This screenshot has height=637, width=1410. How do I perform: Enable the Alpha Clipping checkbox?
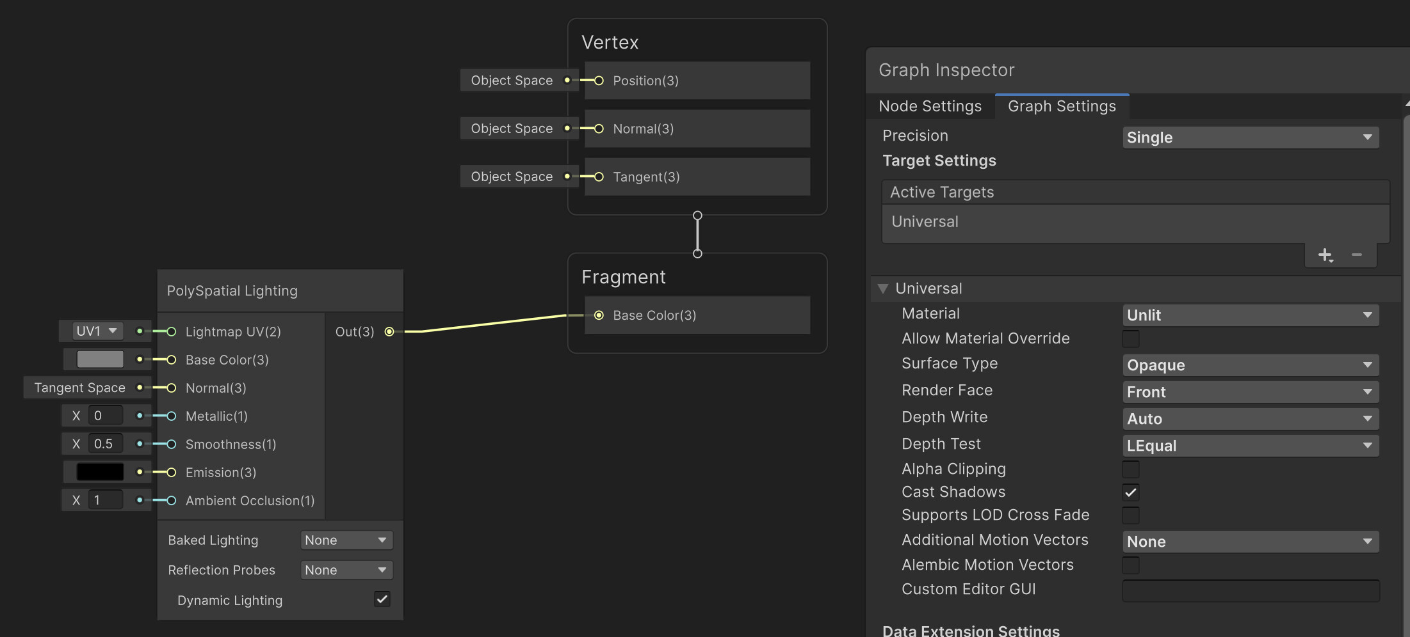(x=1131, y=469)
